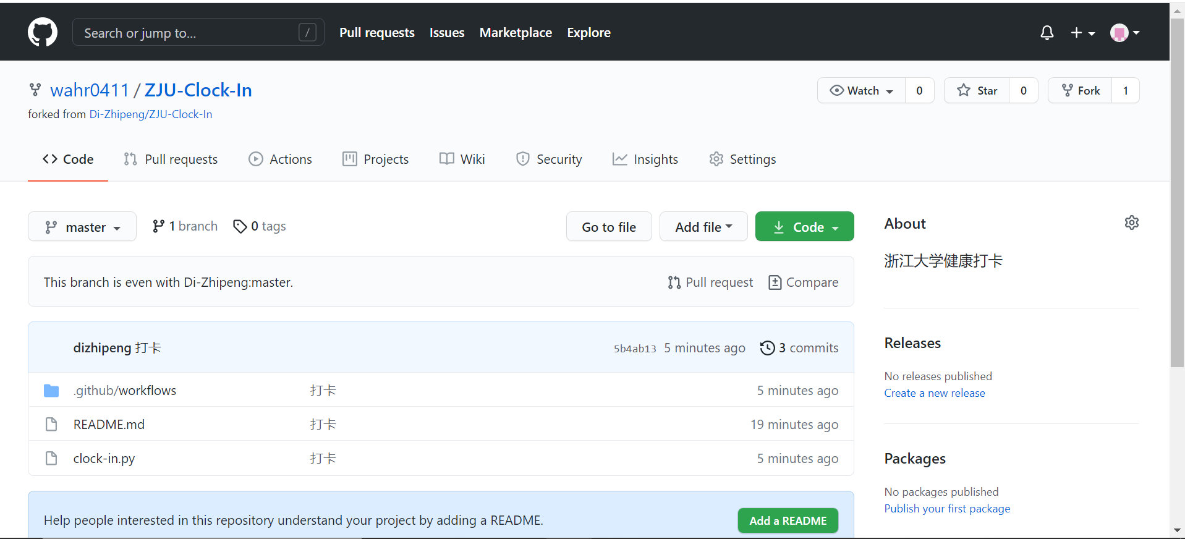Screen dimensions: 1185x539
Task: Open the 打卡 commit message on README.md row
Action: click(x=323, y=425)
